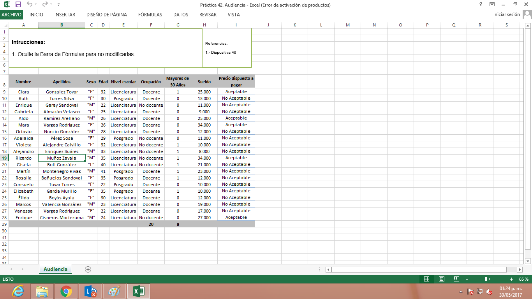Click Sueldo cell 27.000

tap(204, 218)
